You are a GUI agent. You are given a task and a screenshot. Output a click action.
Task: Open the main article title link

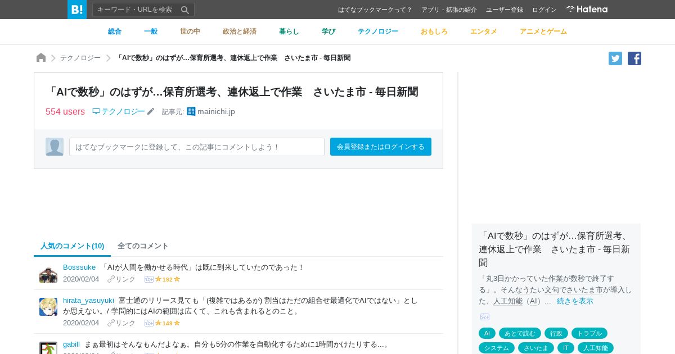point(232,92)
